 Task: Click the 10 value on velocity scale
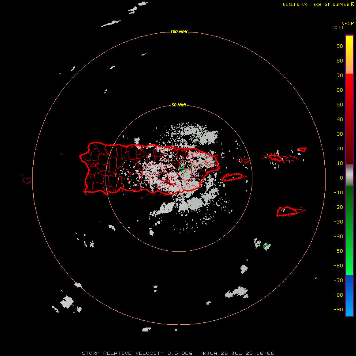[x=340, y=163]
